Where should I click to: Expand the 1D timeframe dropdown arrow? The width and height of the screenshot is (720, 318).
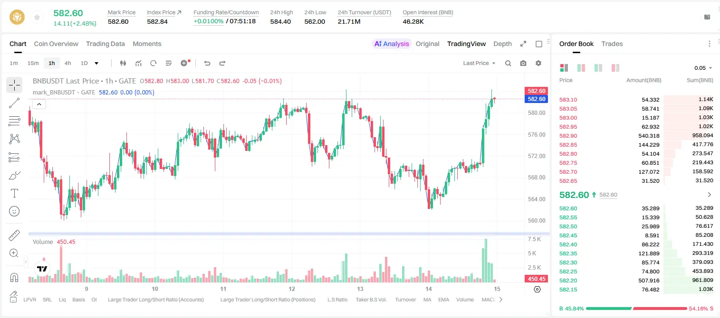[x=96, y=63]
